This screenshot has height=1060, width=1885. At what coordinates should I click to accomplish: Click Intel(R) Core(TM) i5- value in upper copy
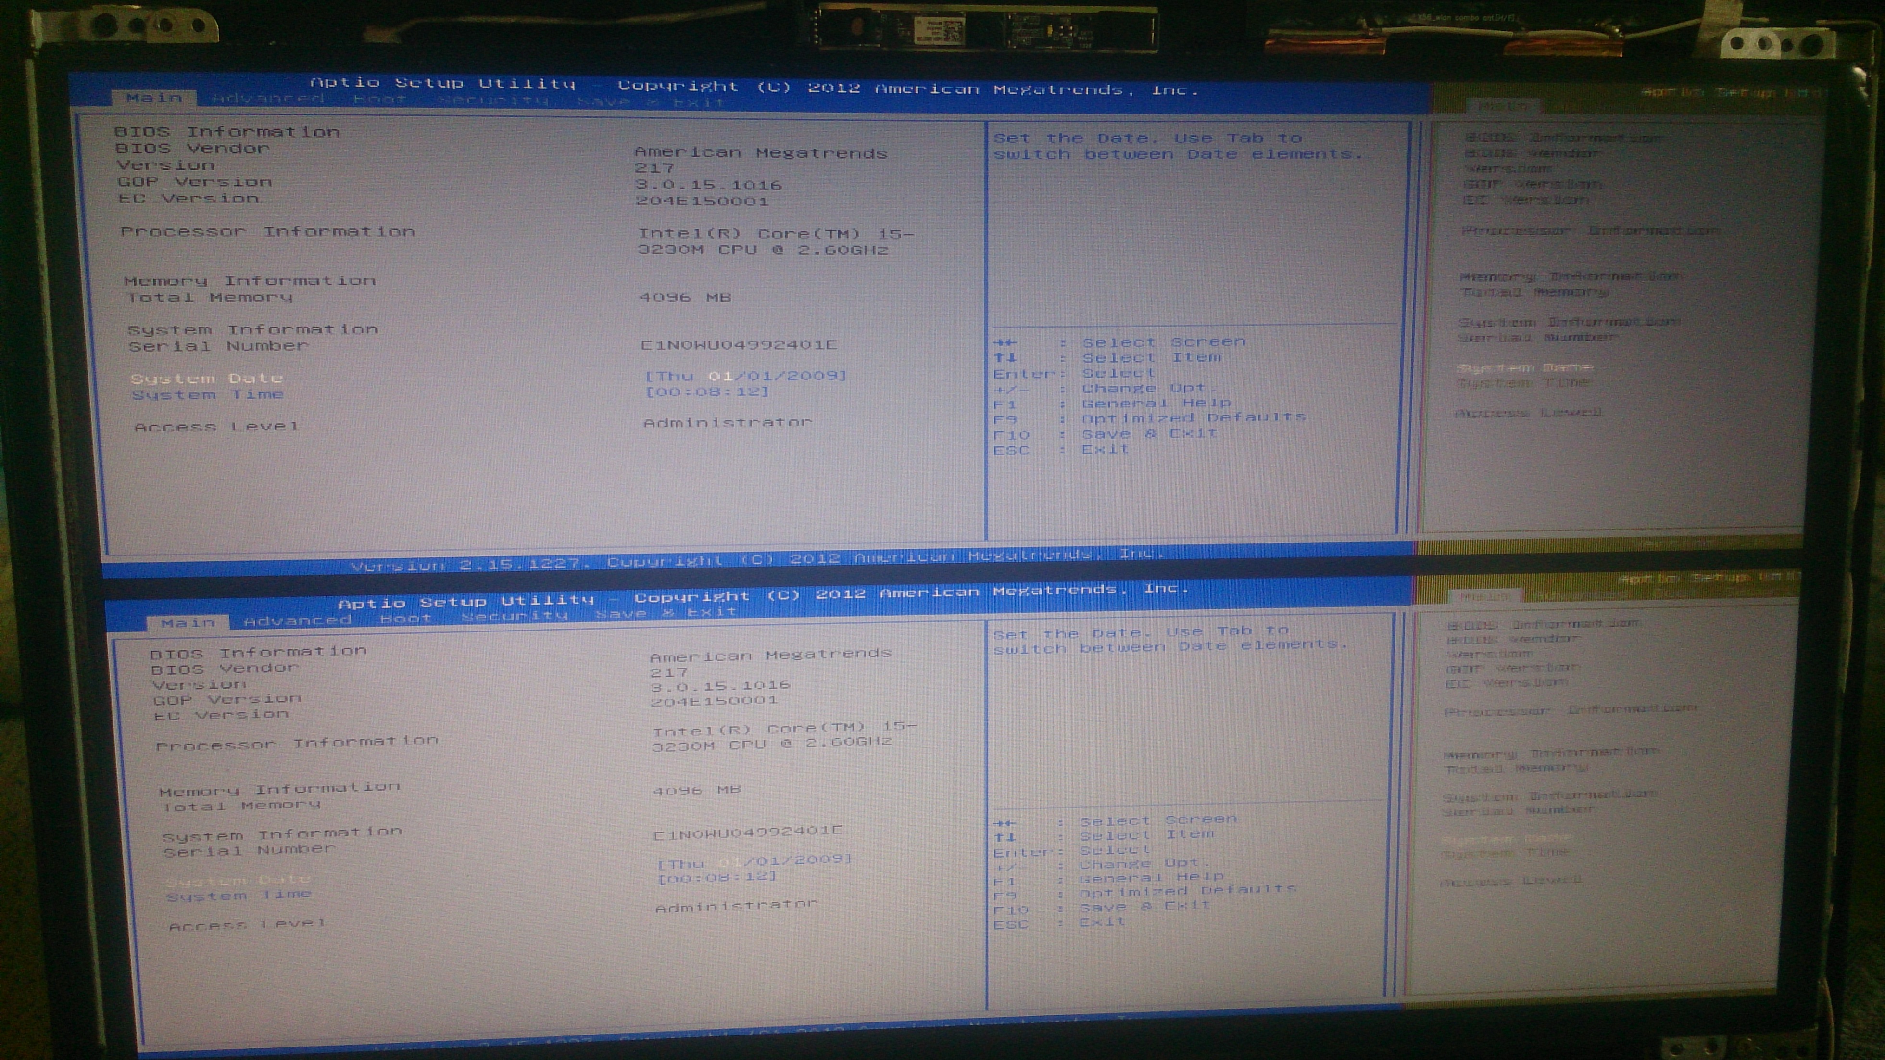click(776, 234)
